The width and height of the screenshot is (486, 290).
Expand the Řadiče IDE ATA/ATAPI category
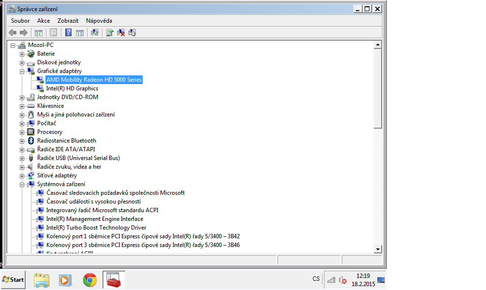(x=22, y=150)
